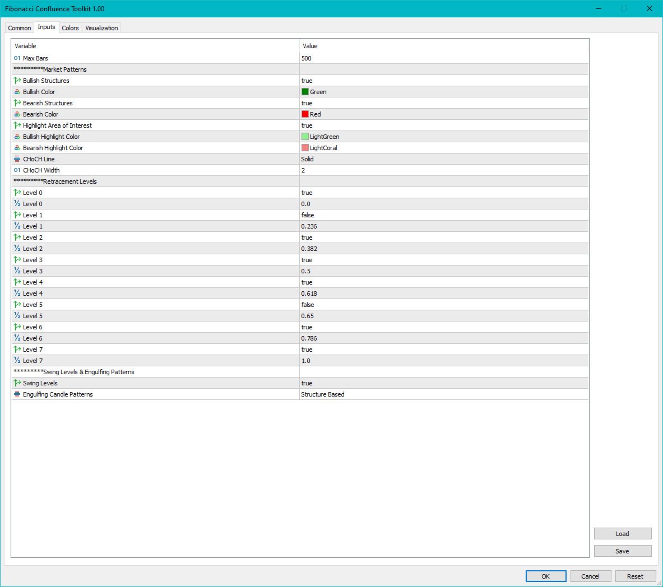Save the current input settings
Viewport: 663px width, 587px height.
(622, 551)
